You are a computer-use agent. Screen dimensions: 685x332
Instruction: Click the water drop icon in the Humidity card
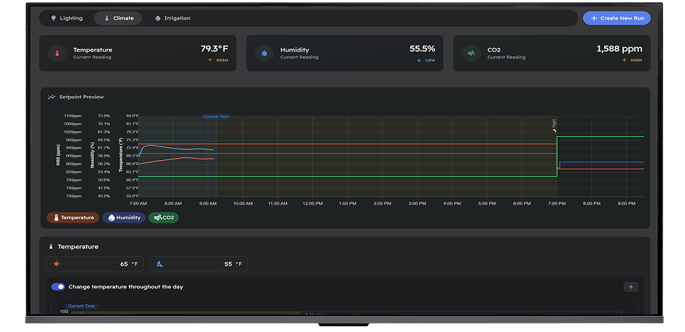coord(264,53)
